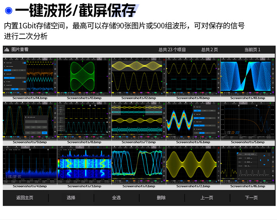Viewport: 277px width, 220px height.
Task: Open the Screenshots/11.bmp thumbnail
Action: coord(193,77)
